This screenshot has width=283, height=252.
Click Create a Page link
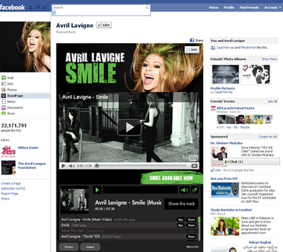point(11,183)
